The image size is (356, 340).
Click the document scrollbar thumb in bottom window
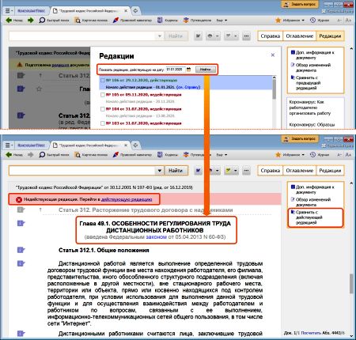click(x=351, y=284)
